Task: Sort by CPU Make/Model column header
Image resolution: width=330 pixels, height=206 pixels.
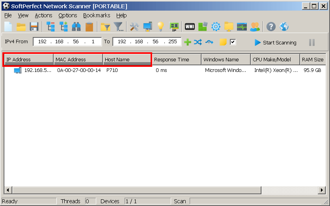Action: [x=275, y=60]
